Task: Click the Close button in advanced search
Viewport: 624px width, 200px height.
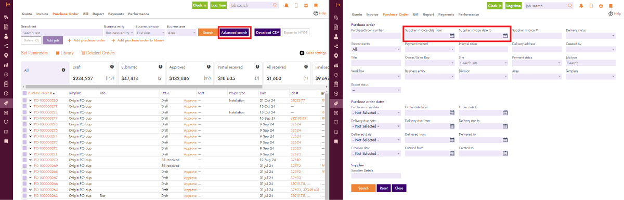Action: coord(399,188)
